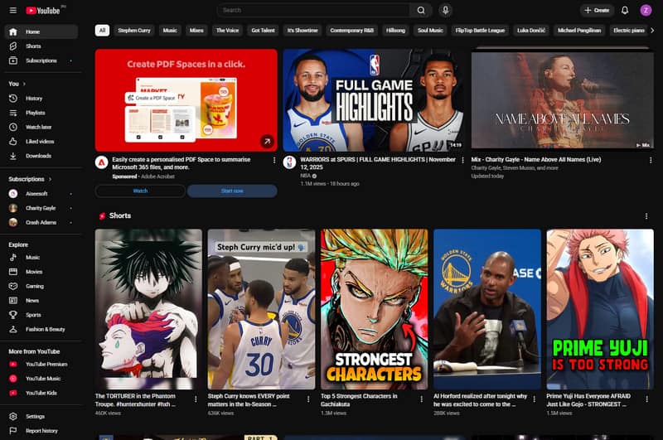Open YouTube Kids

coord(41,393)
